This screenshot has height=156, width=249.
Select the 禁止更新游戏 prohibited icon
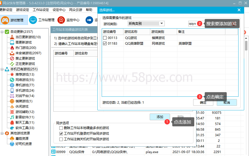tap(12, 58)
